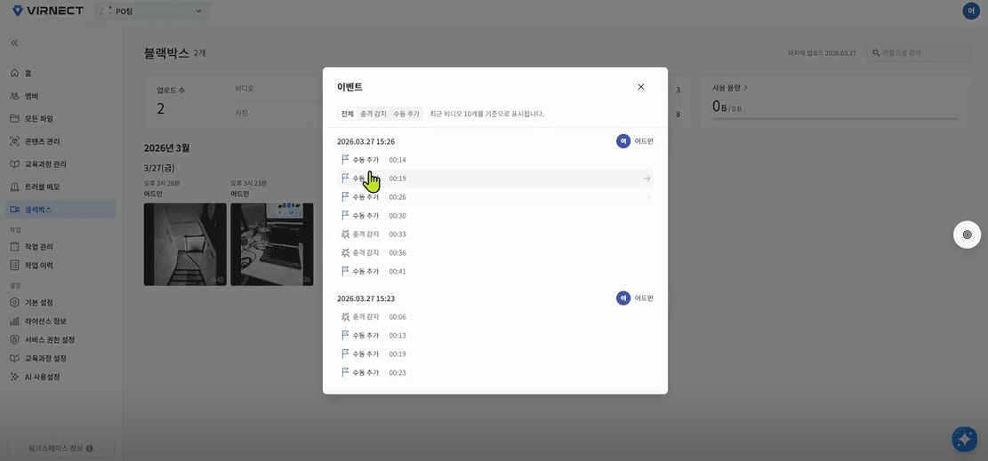988x461 pixels.
Task: Open the 교육과정 설정 book icon
Action: coord(14,358)
